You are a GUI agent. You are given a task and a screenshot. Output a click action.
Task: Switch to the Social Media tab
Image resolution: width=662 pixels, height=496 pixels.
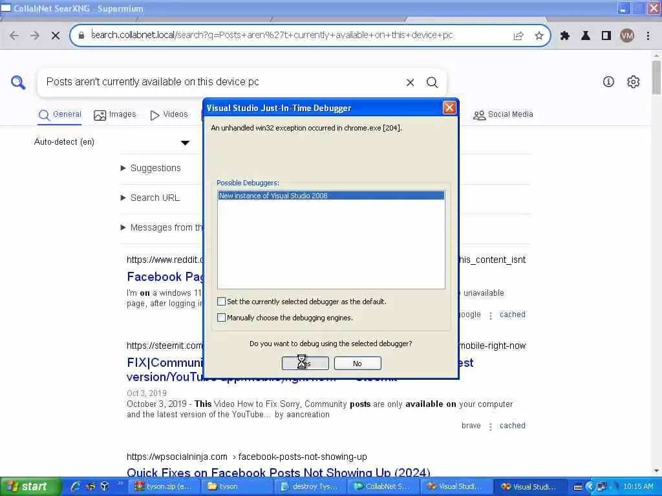click(503, 115)
